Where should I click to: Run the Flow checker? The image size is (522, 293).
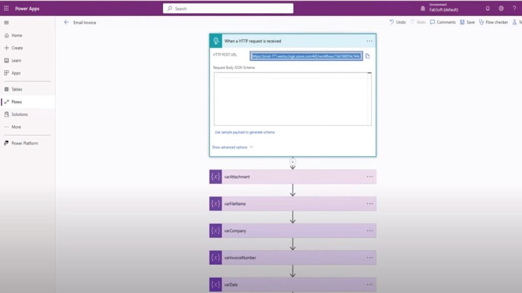tap(493, 22)
